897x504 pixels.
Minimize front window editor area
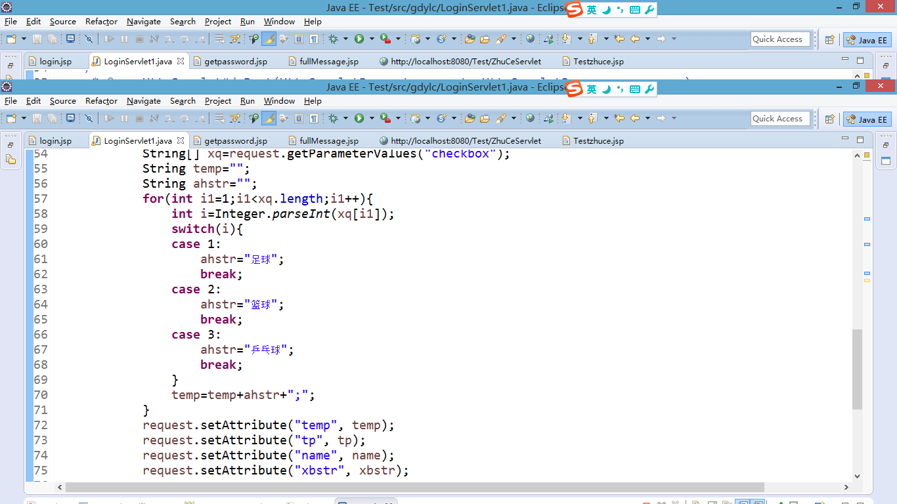click(x=845, y=139)
